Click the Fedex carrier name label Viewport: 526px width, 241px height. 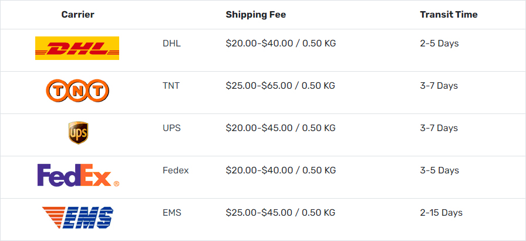176,170
